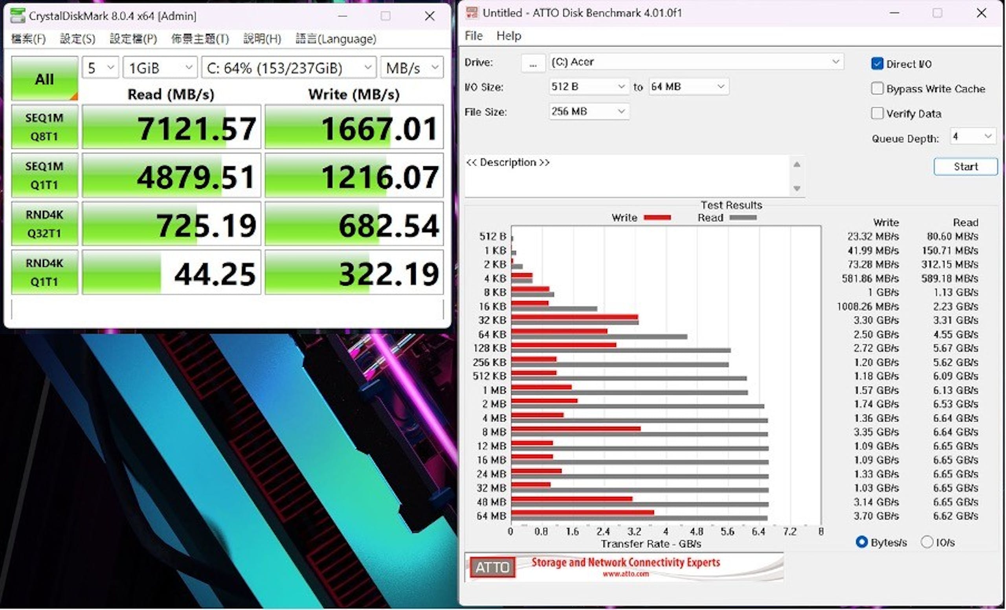The width and height of the screenshot is (1006, 610).
Task: Minimize the CrystalDiskMark window
Action: point(343,16)
